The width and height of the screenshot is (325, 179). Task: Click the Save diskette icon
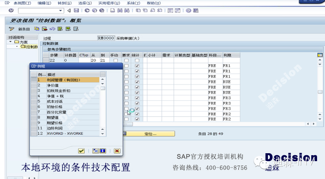(x=76, y=10)
